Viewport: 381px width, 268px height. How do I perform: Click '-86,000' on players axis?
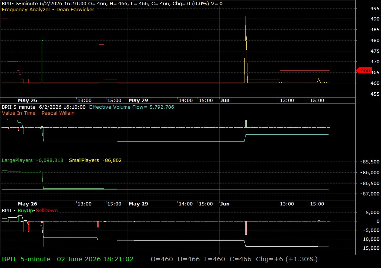[x=369, y=172]
